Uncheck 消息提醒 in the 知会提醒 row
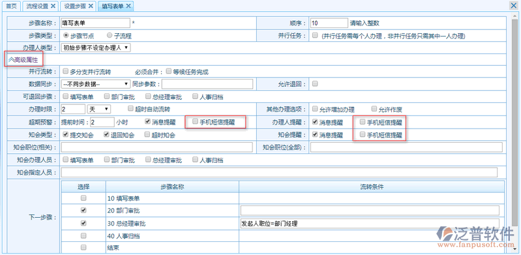 tap(315, 134)
